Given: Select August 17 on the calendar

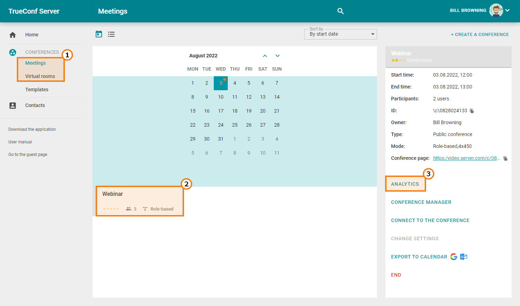Looking at the screenshot, I should [x=221, y=111].
